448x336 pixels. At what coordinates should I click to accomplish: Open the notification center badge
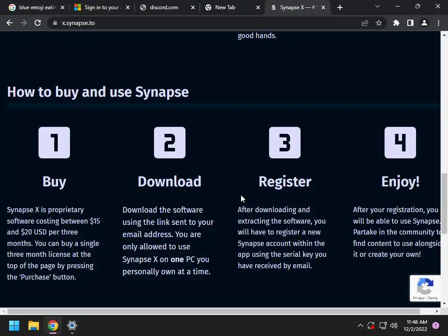click(x=436, y=325)
